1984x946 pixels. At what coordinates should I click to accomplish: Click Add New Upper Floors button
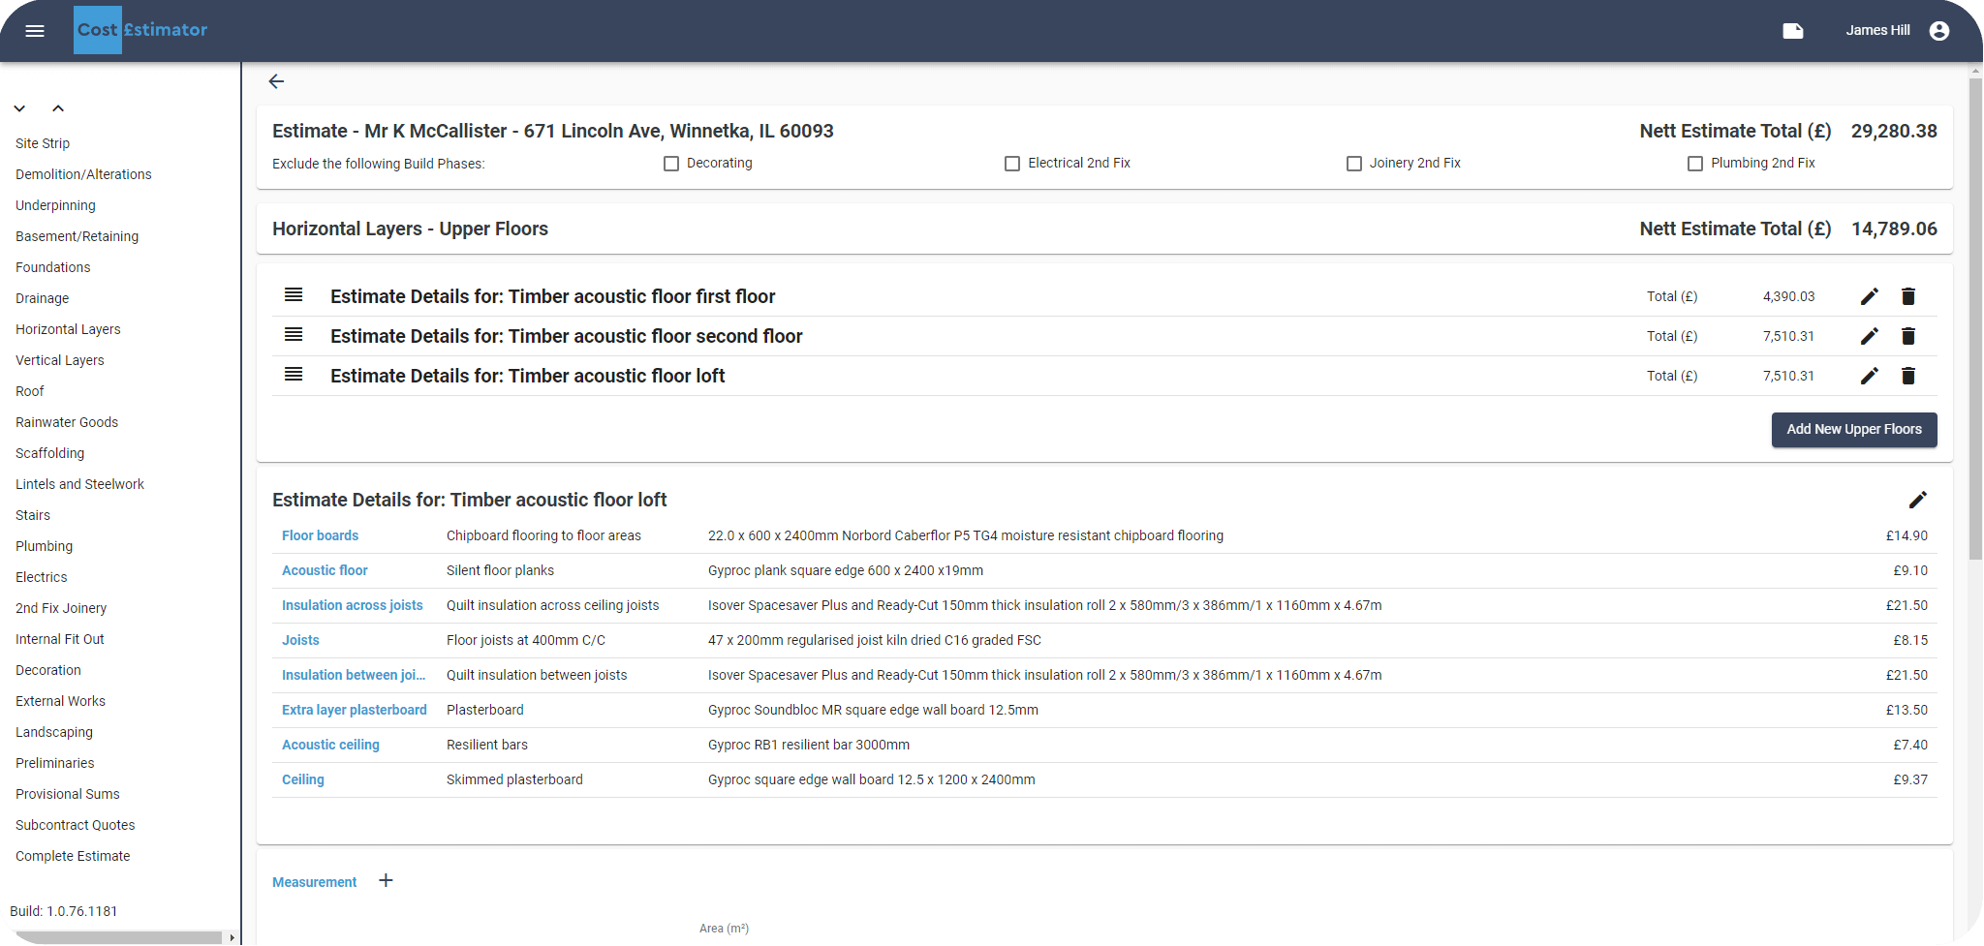[x=1854, y=430]
